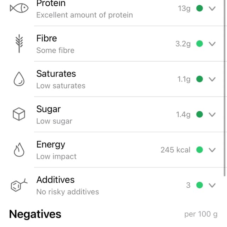Tap the 'Low impact' Energy description
Image resolution: width=227 pixels, height=227 pixels.
[x=56, y=156]
